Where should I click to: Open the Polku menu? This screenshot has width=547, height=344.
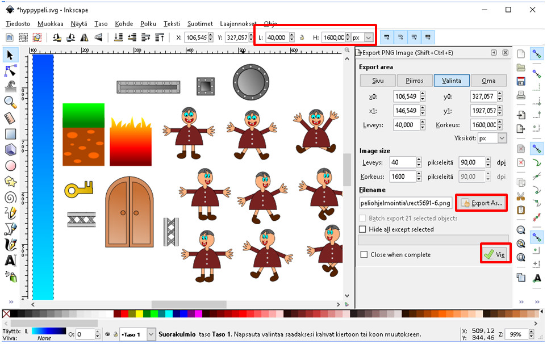point(148,24)
